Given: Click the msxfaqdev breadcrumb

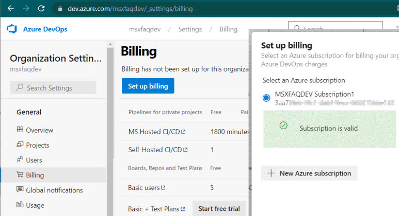Looking at the screenshot, I should pyautogui.click(x=145, y=29).
